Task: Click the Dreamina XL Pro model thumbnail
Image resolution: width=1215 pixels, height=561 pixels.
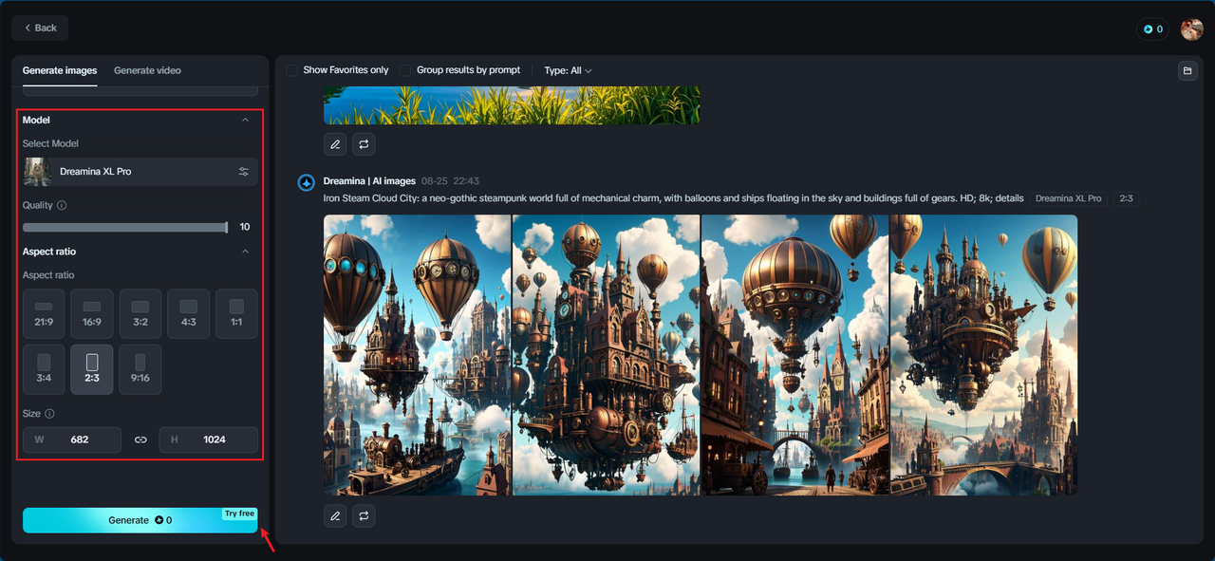Action: point(38,172)
